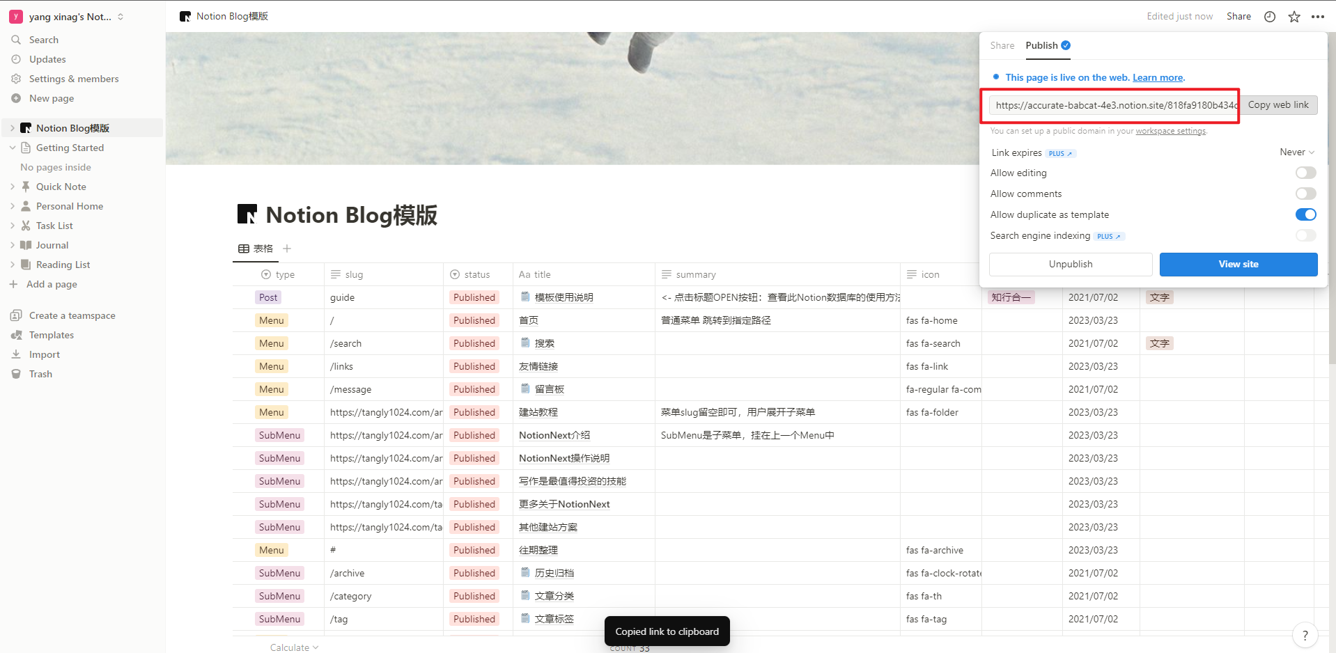The height and width of the screenshot is (653, 1336).
Task: Select the Publish tab in the popup
Action: click(x=1048, y=45)
